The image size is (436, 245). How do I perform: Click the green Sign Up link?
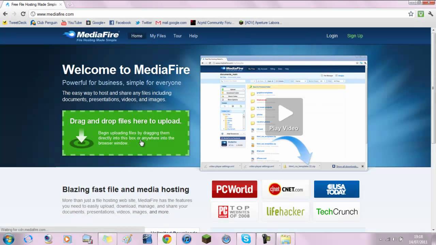click(x=355, y=36)
